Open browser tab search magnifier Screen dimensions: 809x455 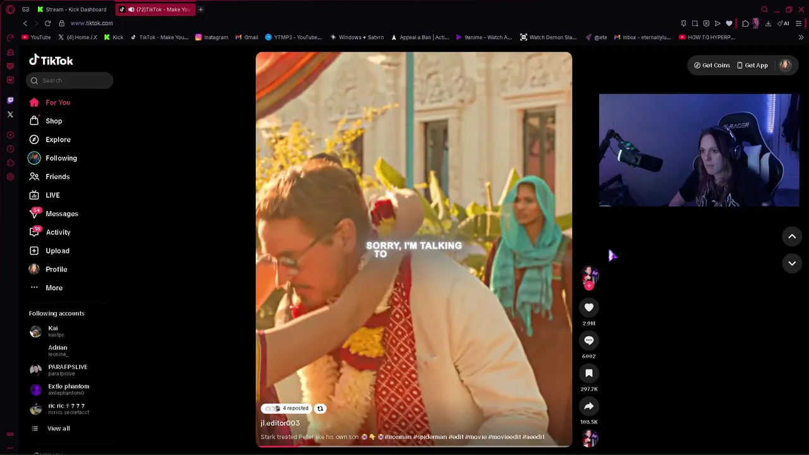coord(764,9)
